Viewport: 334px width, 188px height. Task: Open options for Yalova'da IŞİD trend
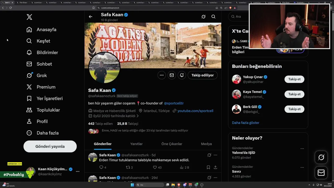click(x=302, y=149)
